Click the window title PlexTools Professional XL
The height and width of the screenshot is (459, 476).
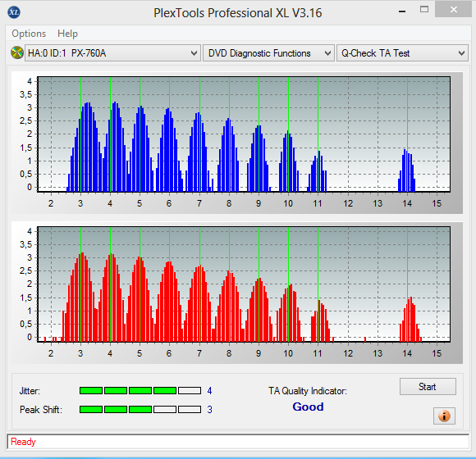238,13
